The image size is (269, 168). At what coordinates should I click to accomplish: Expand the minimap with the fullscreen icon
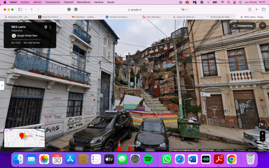7,144
